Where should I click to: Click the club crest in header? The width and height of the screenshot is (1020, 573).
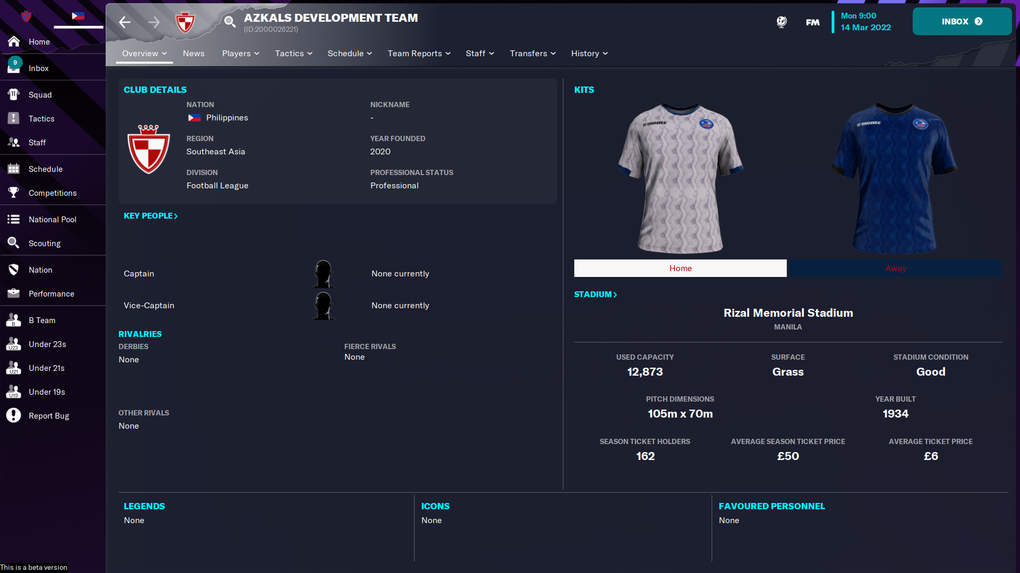click(185, 22)
